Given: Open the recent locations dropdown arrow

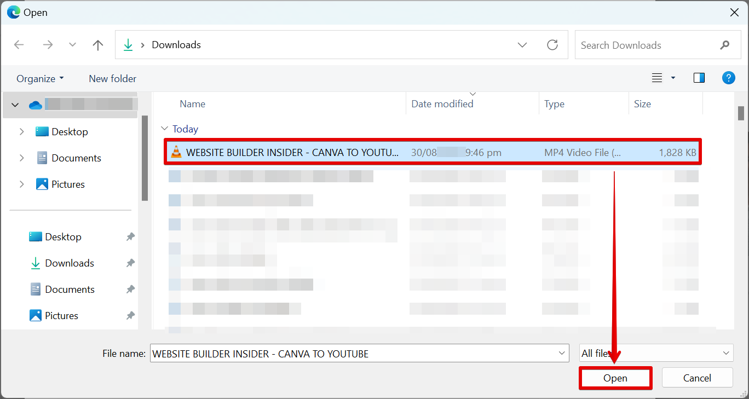Looking at the screenshot, I should (72, 45).
